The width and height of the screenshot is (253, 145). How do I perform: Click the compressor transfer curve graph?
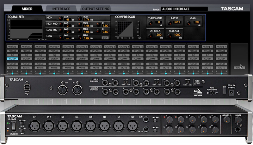pyautogui.click(x=125, y=29)
